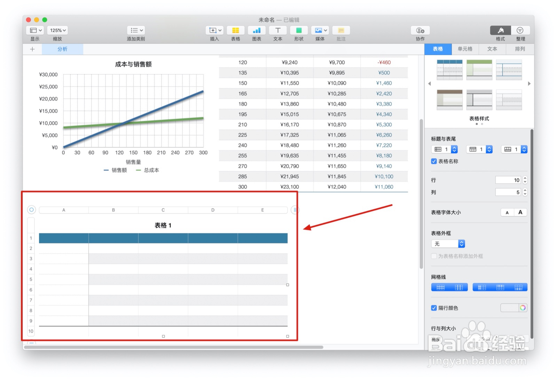
Task: Toggle the first 网格线 gridline option
Action: coord(441,287)
